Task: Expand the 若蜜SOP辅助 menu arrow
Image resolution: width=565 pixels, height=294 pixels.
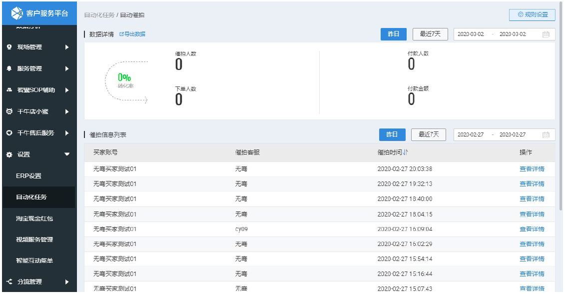Action: click(67, 90)
